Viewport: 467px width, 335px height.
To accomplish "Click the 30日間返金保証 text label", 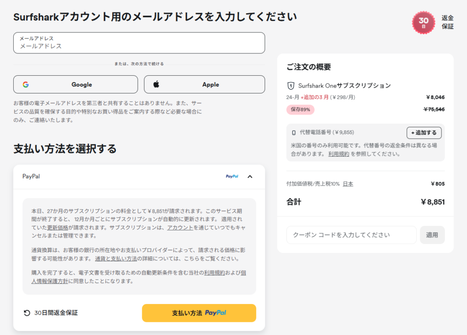I will tap(56, 313).
